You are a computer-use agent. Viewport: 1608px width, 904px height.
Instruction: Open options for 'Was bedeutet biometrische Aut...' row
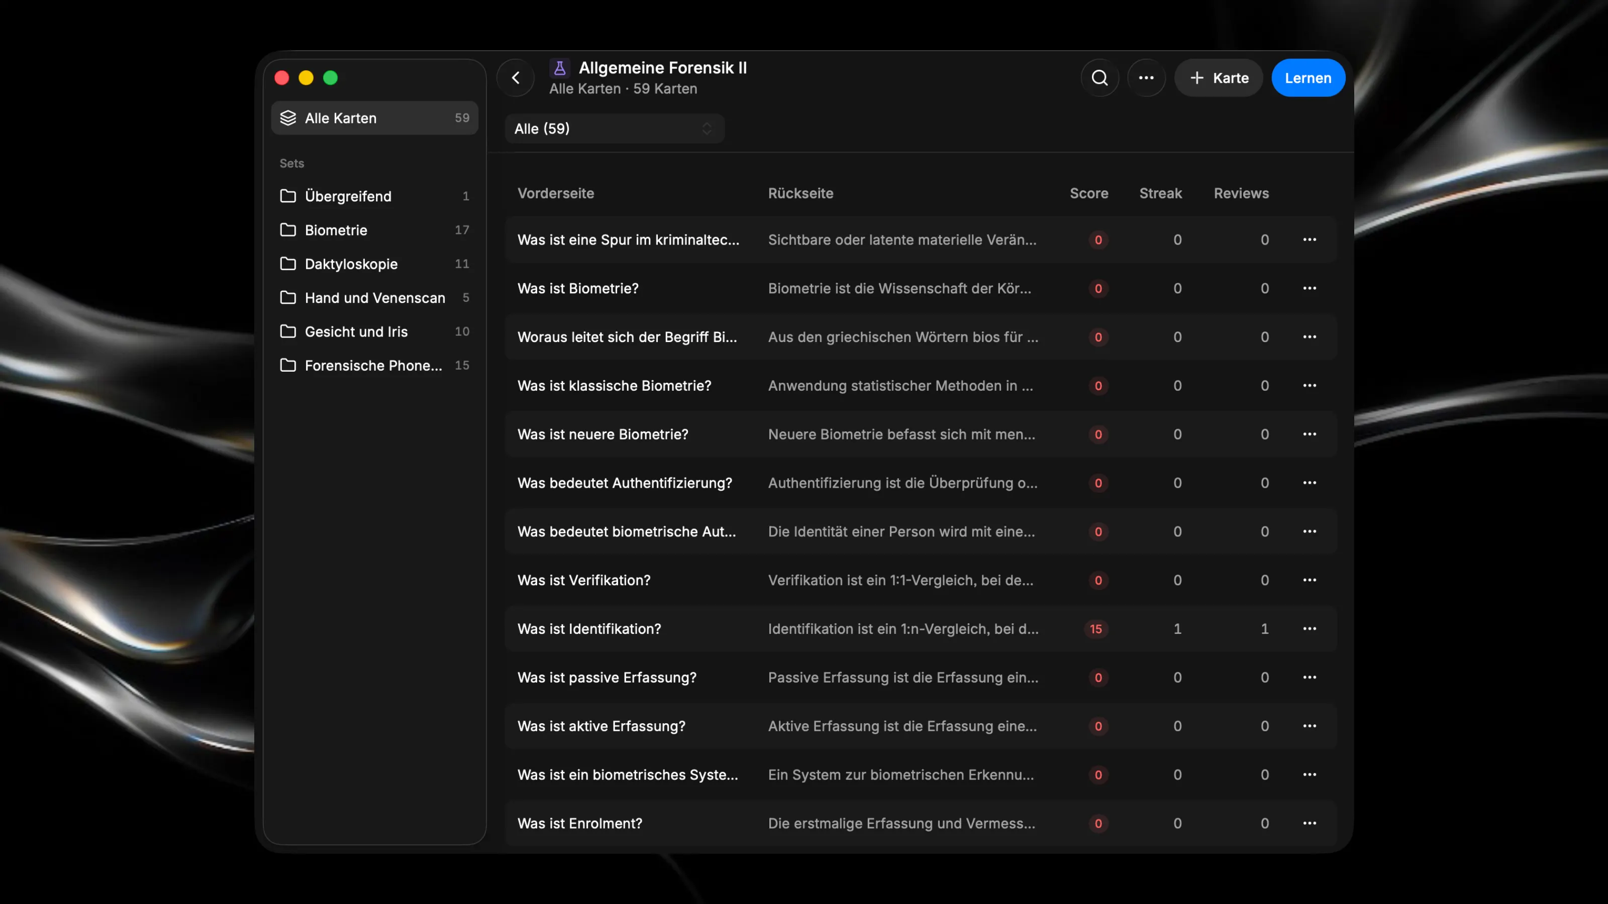click(x=1310, y=531)
